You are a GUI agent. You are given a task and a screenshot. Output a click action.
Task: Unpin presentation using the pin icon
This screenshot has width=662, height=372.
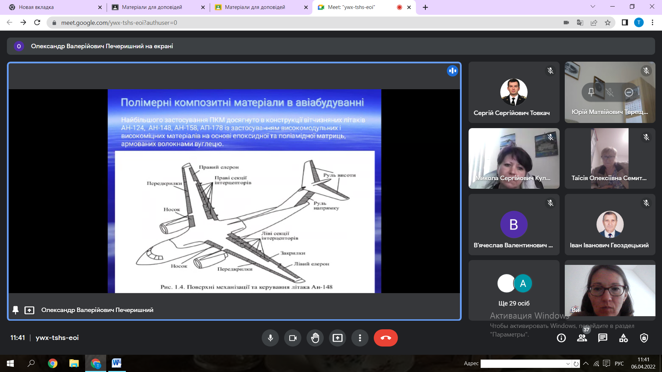coord(16,310)
